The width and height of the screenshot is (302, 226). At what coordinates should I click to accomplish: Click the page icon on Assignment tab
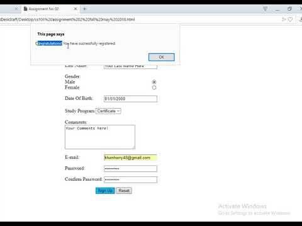pos(25,9)
